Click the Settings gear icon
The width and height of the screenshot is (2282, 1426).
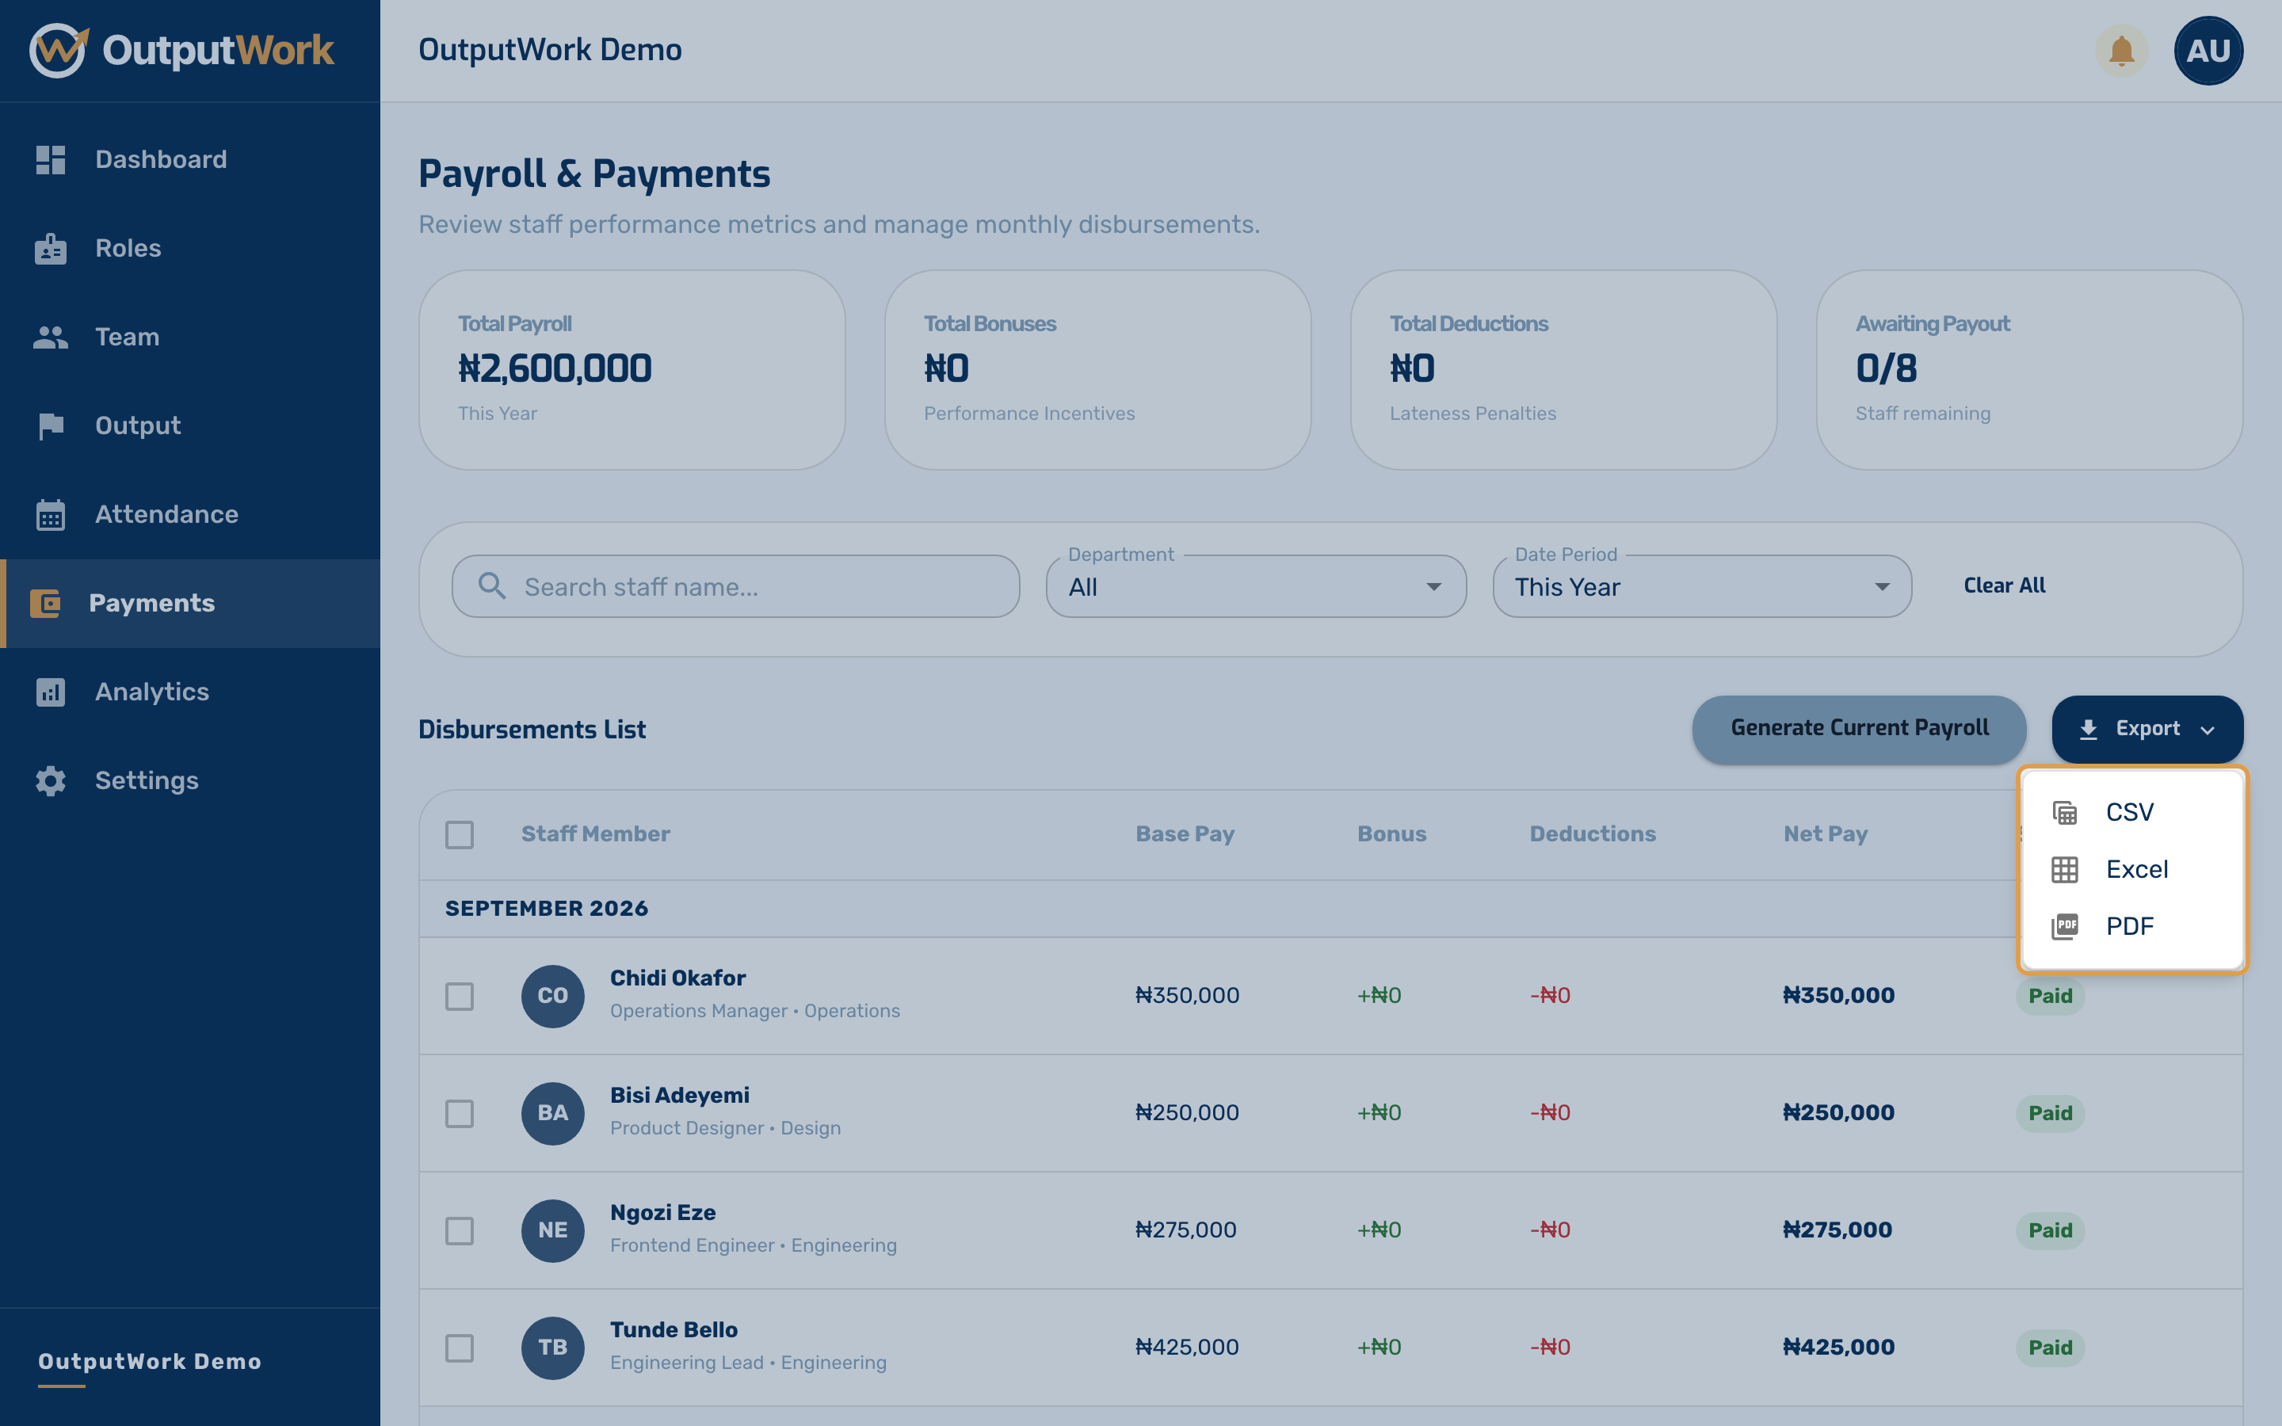point(51,781)
